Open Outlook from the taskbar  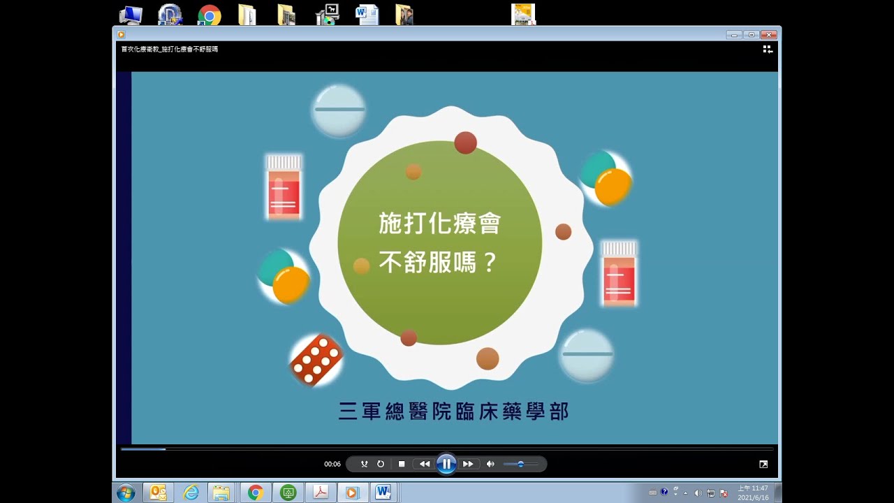pyautogui.click(x=159, y=493)
